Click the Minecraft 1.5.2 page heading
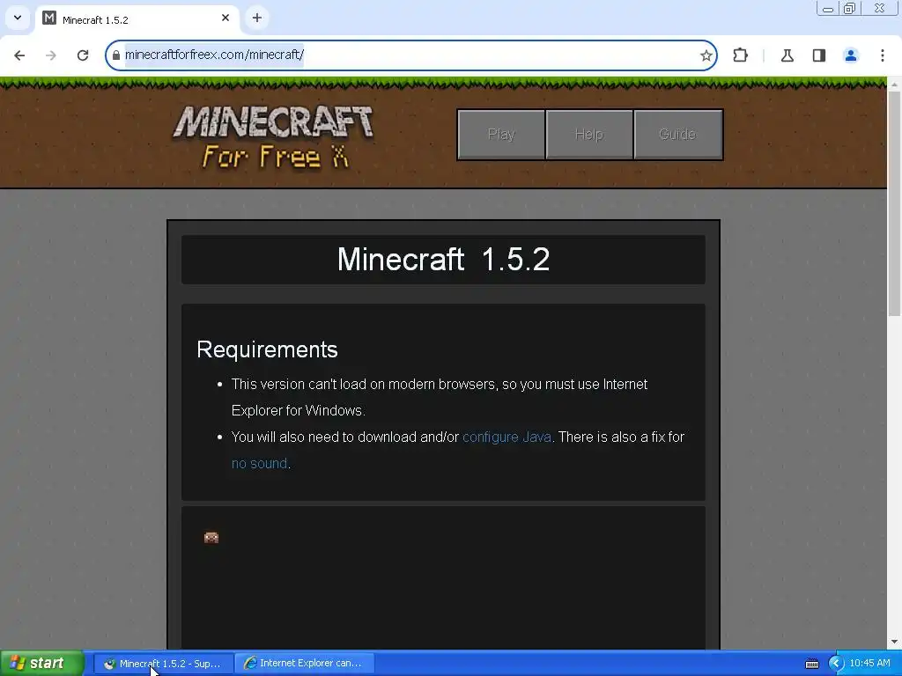Viewport: 902px width, 676px height. pyautogui.click(x=443, y=260)
